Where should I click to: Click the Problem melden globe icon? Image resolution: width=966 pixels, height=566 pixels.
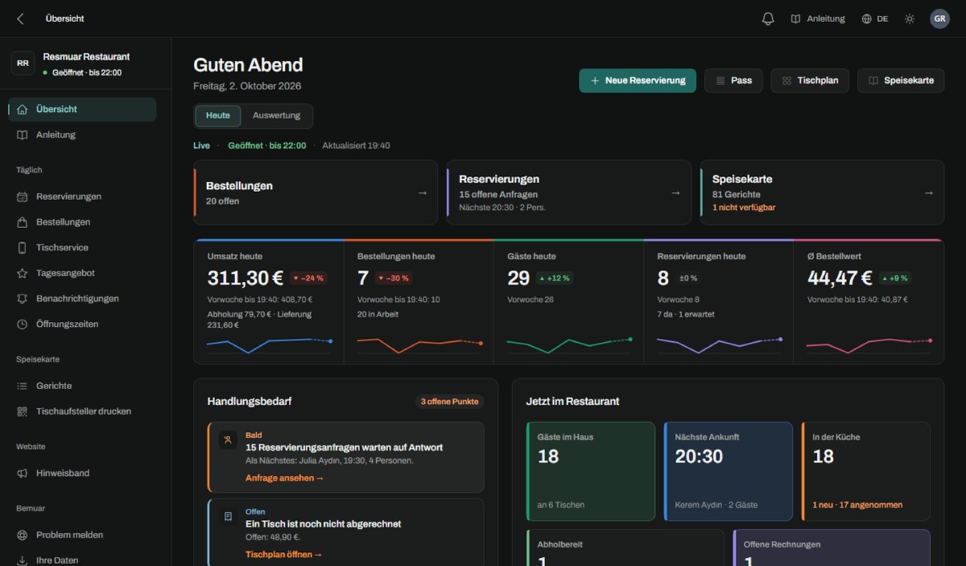[x=22, y=535]
